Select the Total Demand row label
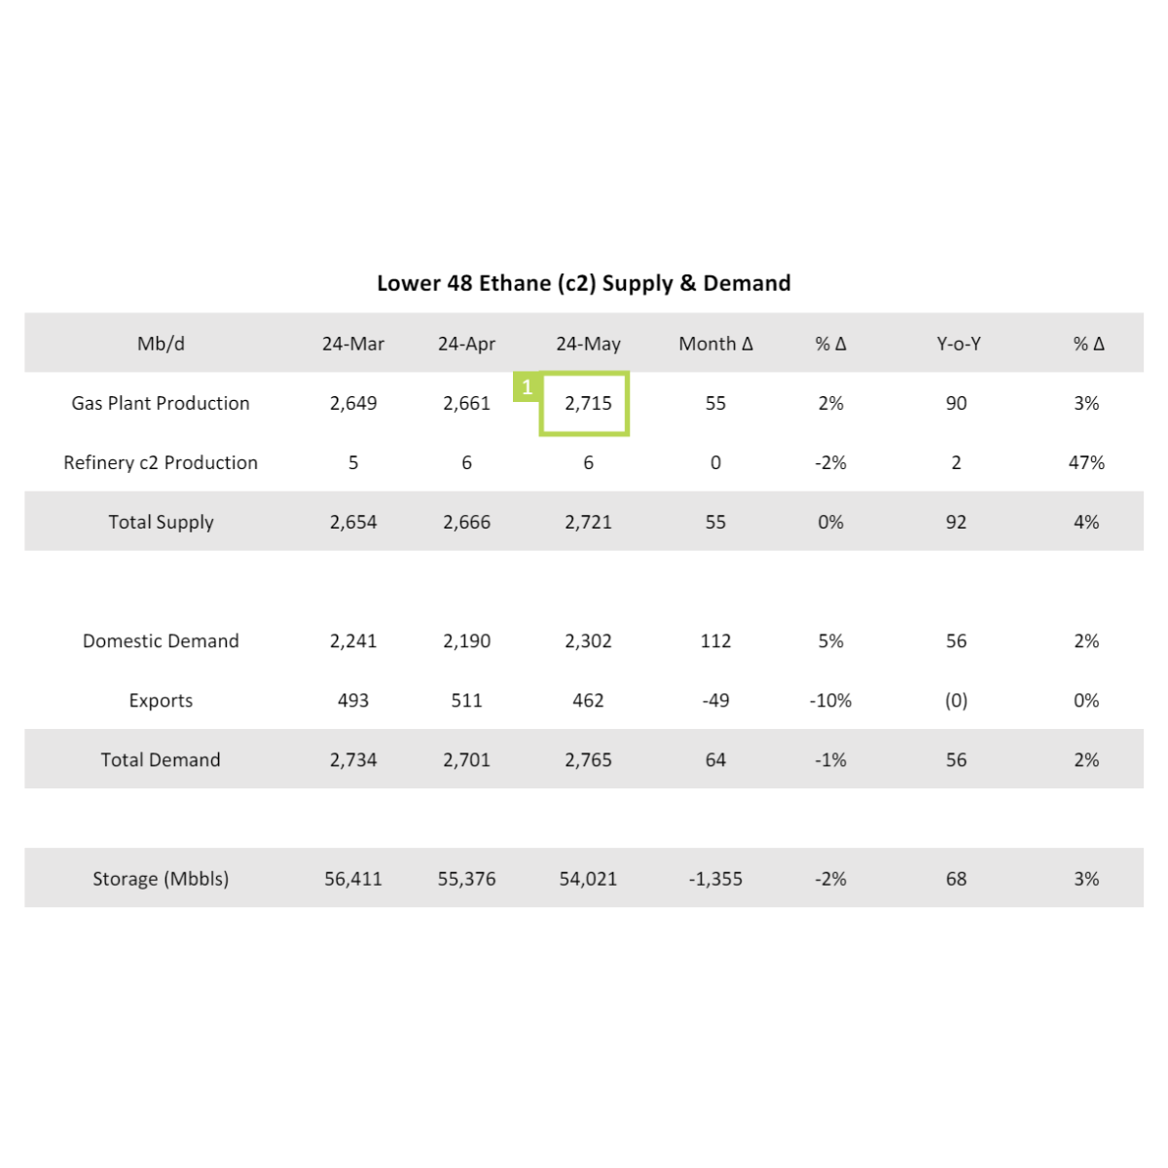 pyautogui.click(x=161, y=759)
